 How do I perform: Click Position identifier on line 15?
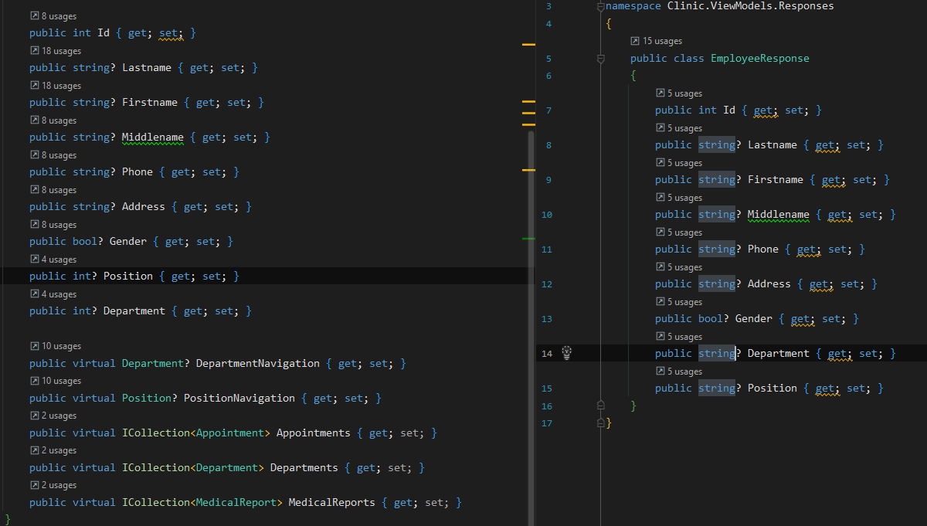pyautogui.click(x=772, y=388)
